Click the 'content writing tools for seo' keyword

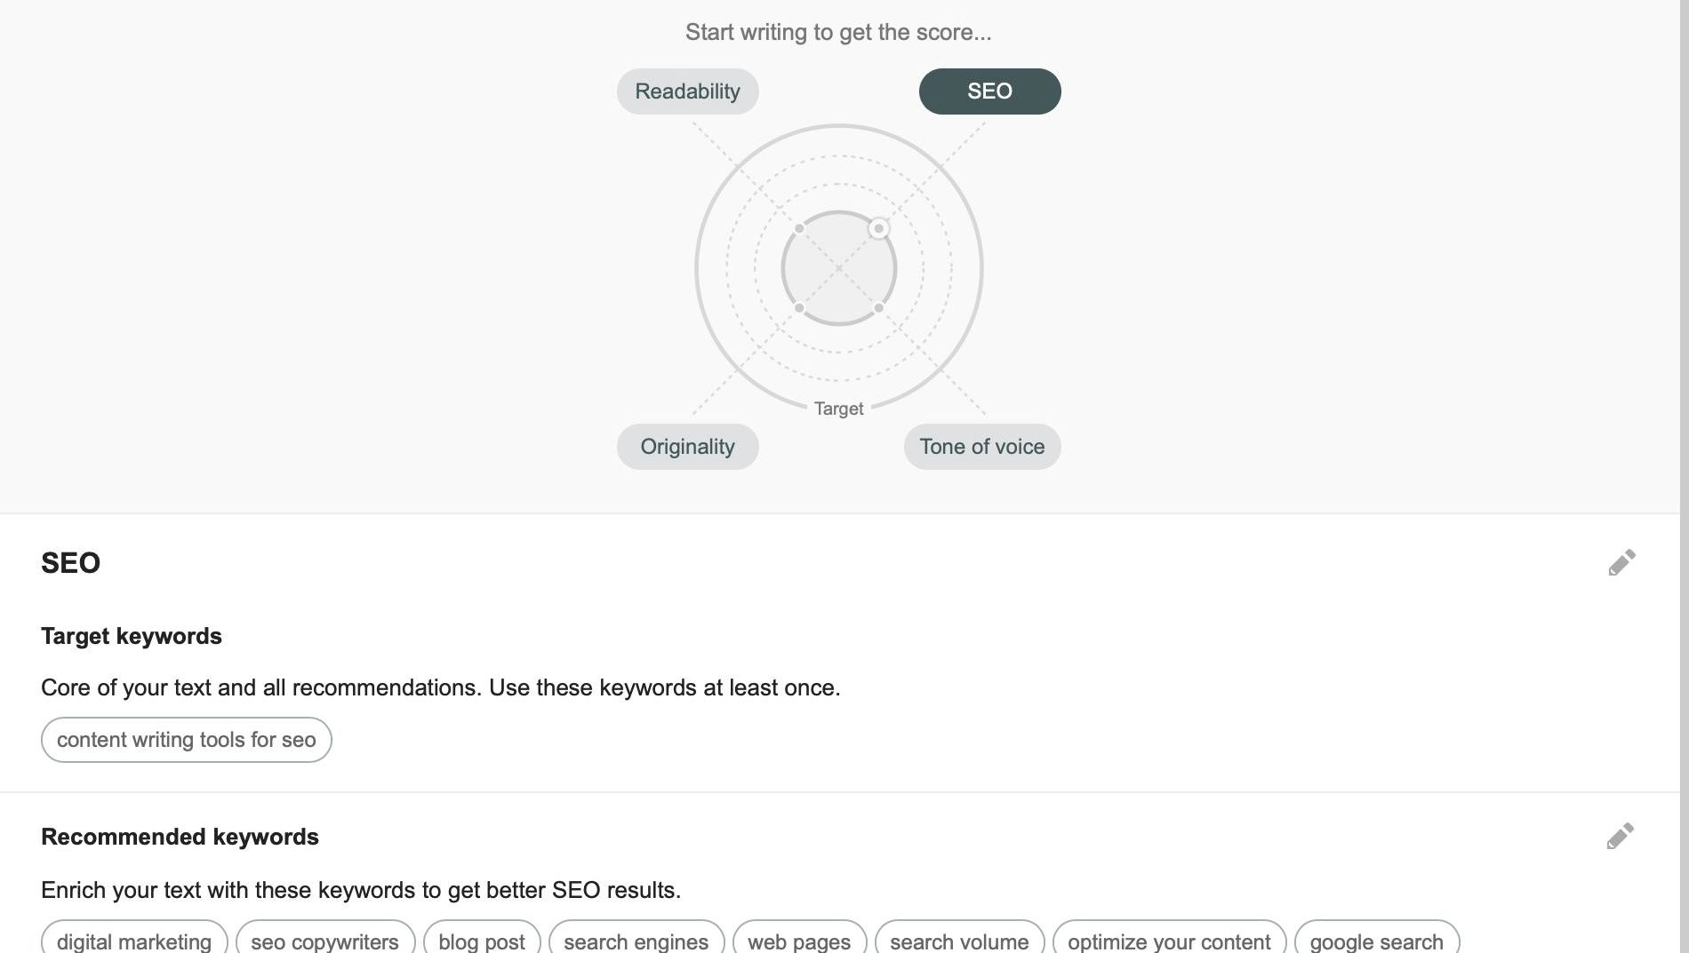pos(187,740)
